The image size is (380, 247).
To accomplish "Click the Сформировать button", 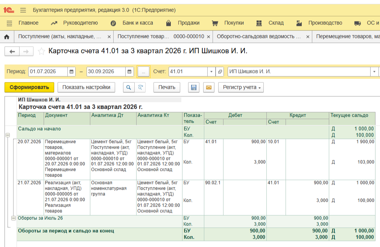I will pyautogui.click(x=29, y=87).
